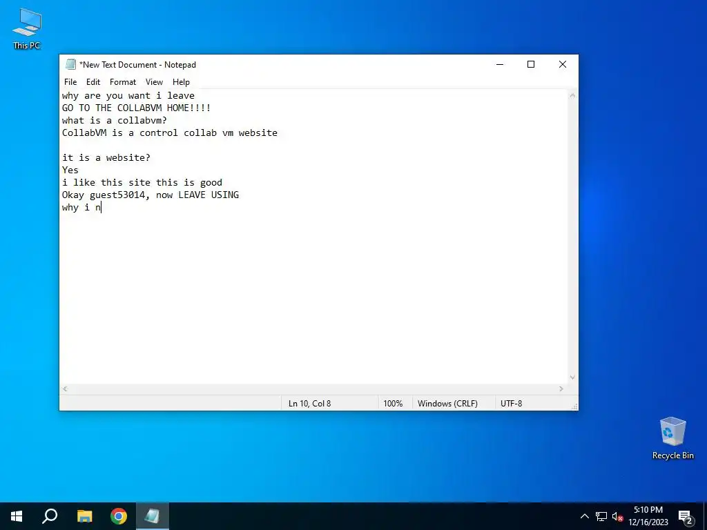Screen dimensions: 707x530
Task: Click the 100% zoom status entry
Action: [393, 403]
